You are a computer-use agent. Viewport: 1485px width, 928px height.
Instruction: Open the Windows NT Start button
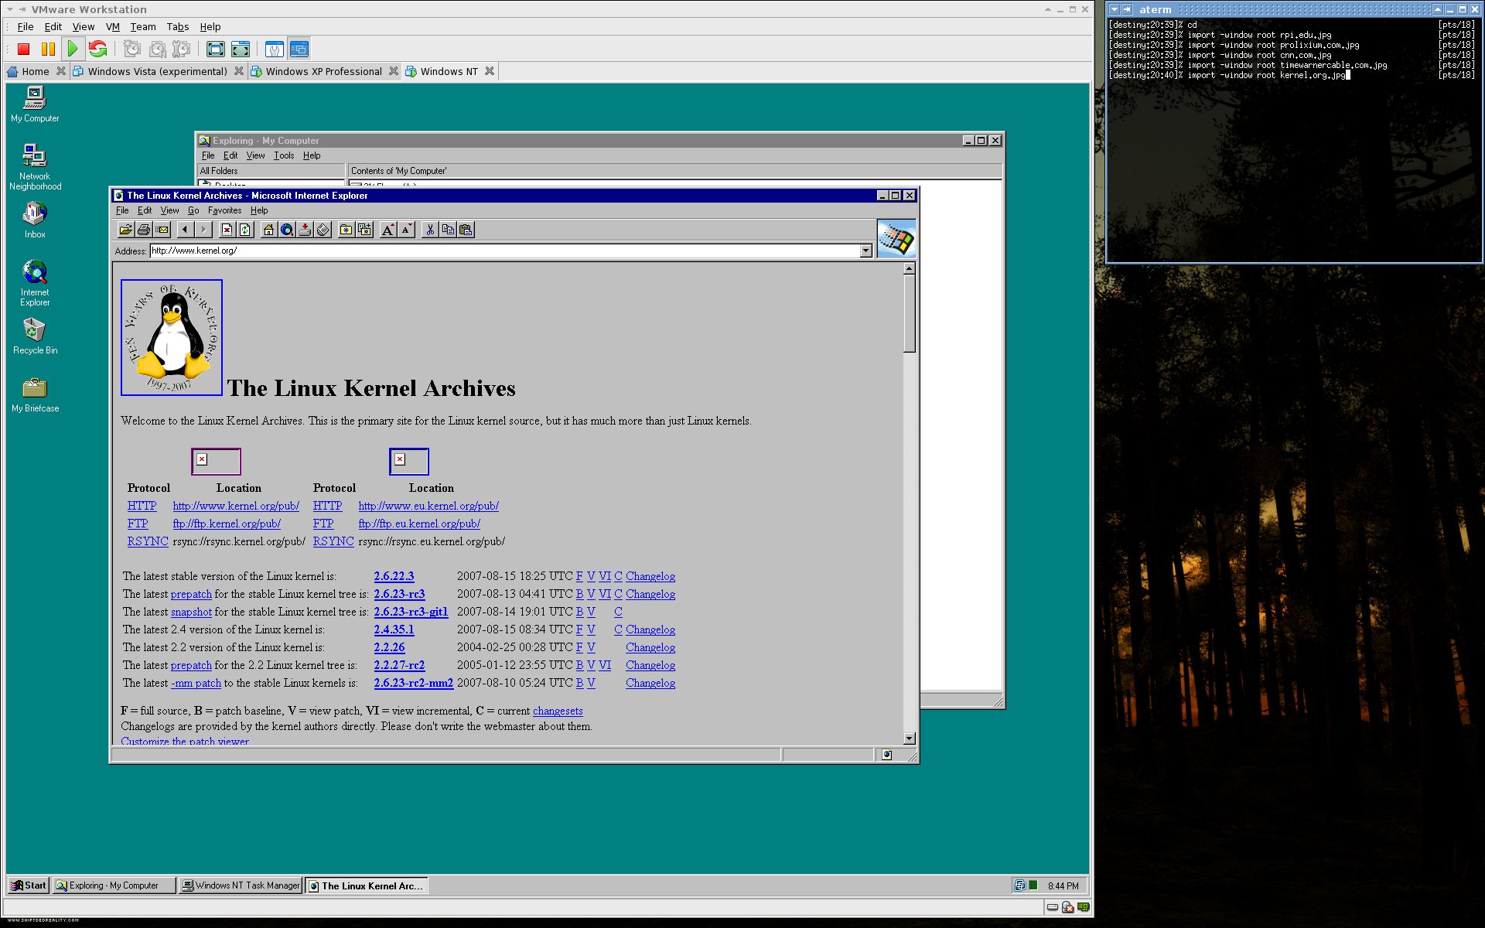coord(29,885)
